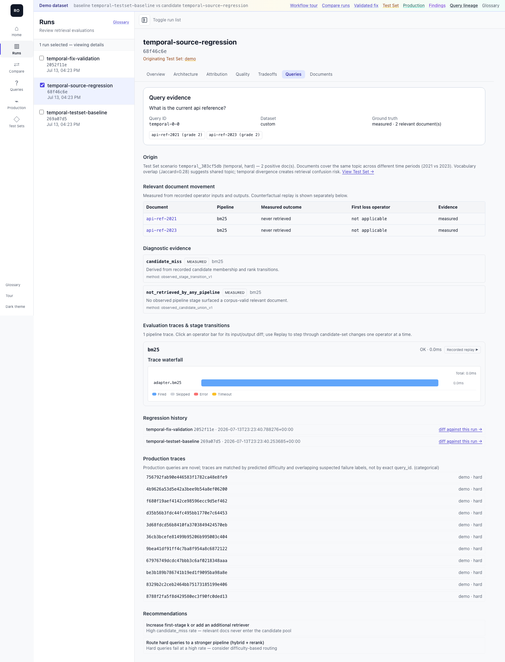Open api-ref-2021 document link
Screen dimensions: 505x662
coord(161,219)
